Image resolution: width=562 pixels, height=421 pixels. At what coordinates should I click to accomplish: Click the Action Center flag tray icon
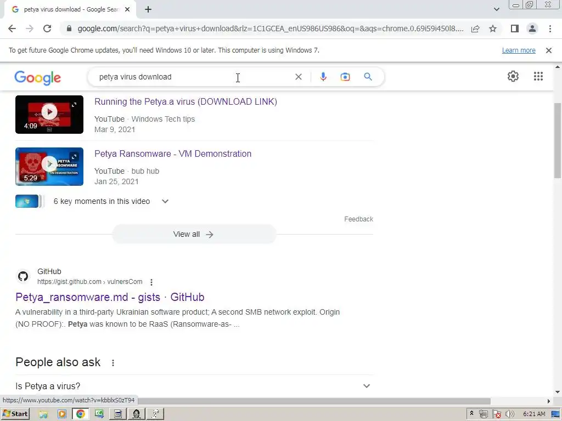point(496,414)
